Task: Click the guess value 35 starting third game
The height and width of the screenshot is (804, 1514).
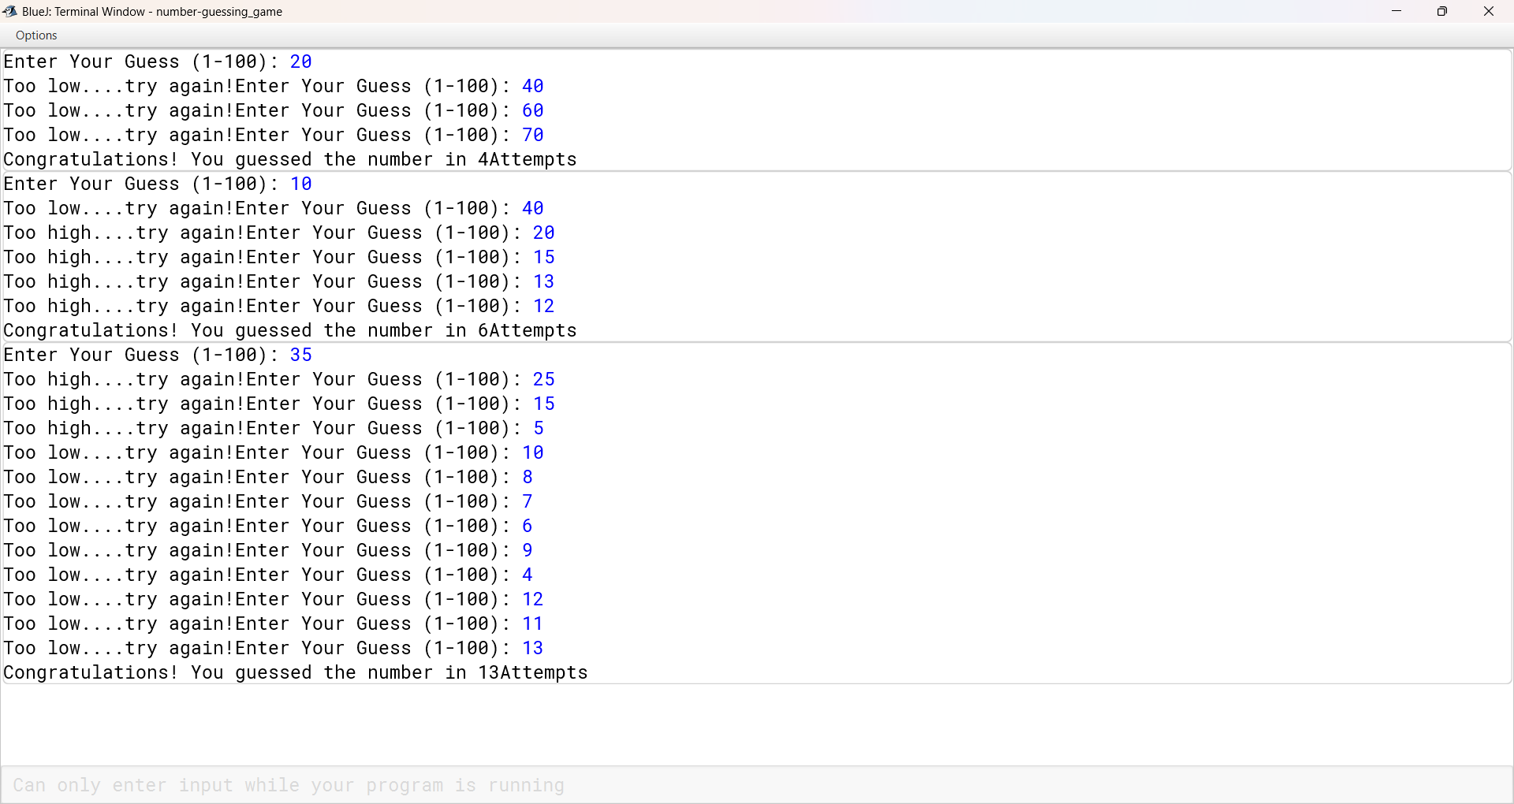Action: [300, 355]
